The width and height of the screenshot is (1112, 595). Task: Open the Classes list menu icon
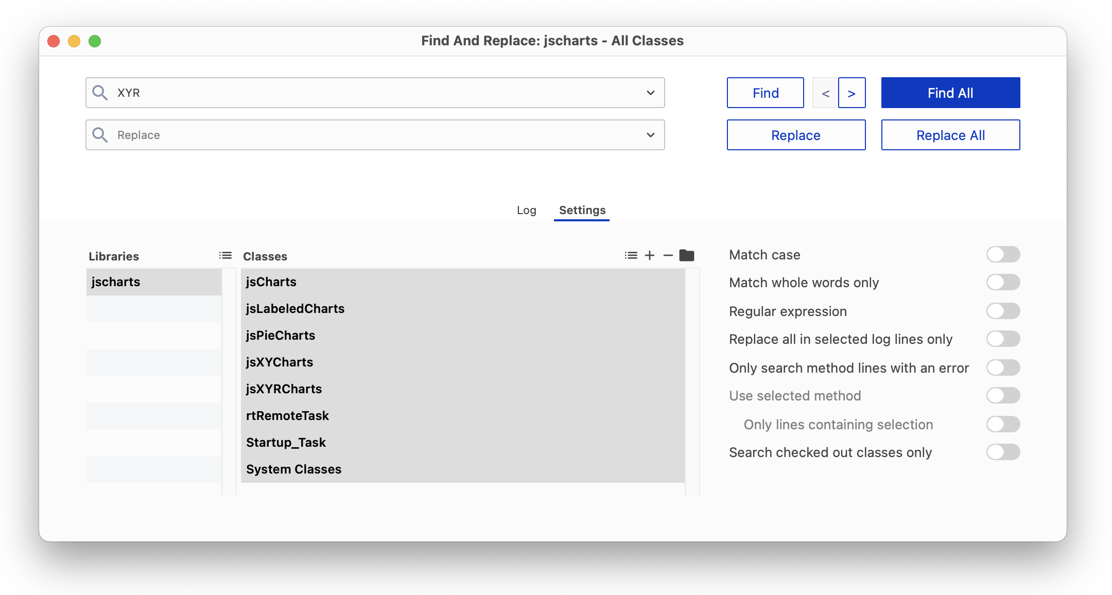(631, 255)
